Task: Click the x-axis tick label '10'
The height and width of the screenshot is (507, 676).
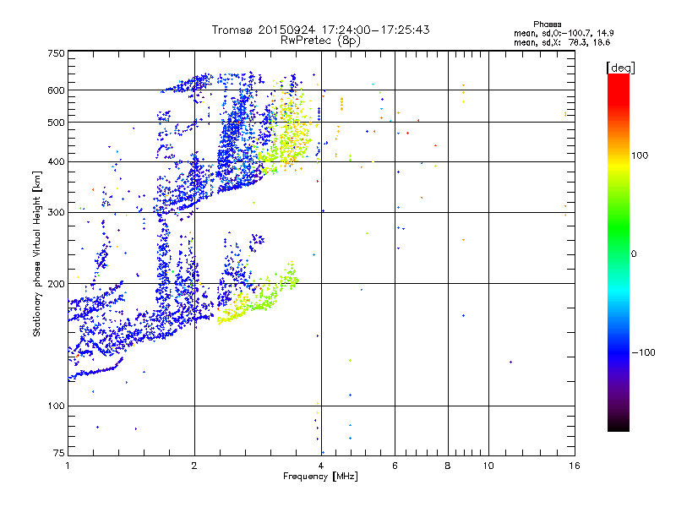Action: pos(488,466)
